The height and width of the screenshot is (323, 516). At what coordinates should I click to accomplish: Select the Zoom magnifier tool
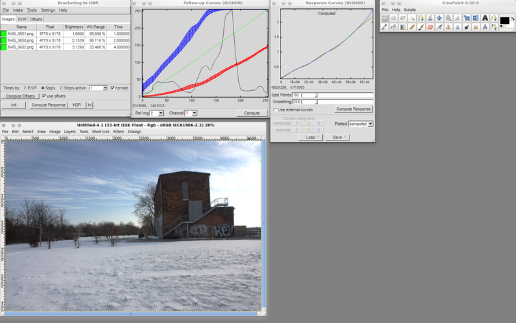448,18
